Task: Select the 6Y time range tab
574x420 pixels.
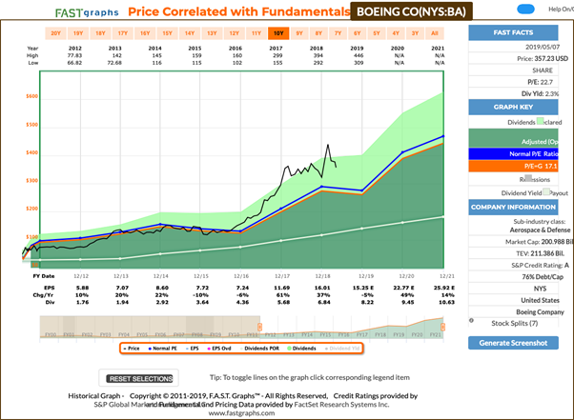Action: (x=358, y=33)
